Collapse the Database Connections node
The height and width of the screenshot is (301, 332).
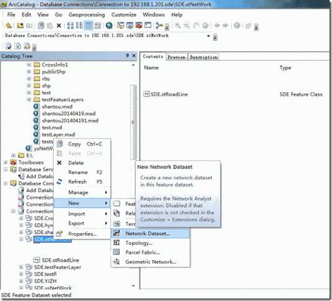pos(6,183)
